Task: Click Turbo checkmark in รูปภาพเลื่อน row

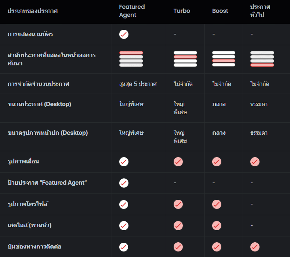Action: coord(178,162)
